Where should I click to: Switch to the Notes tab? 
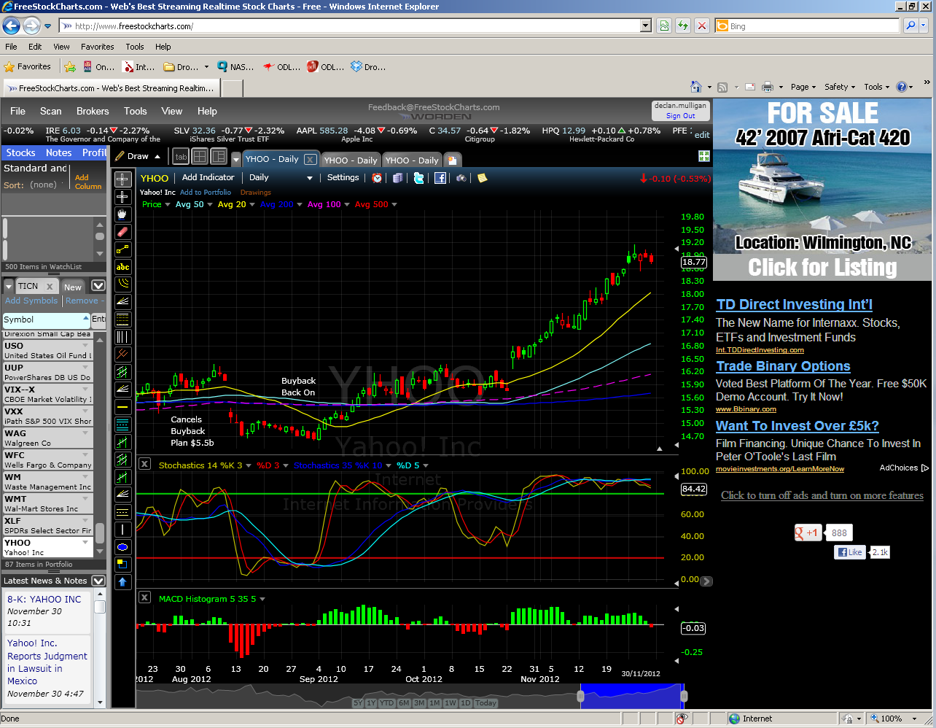click(59, 152)
